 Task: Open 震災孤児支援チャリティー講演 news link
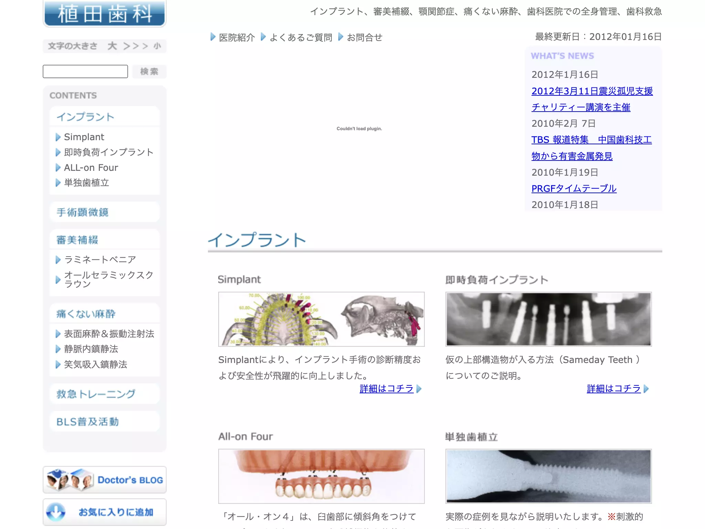point(592,99)
